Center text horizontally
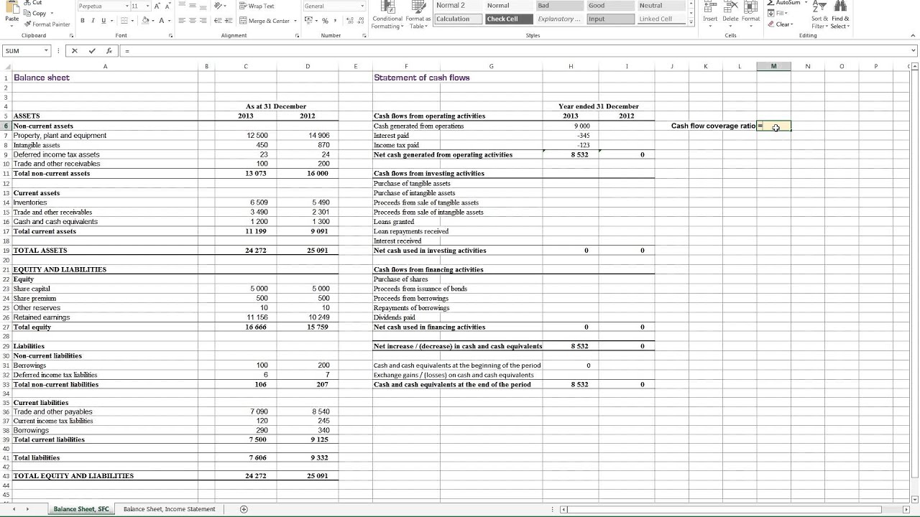The height and width of the screenshot is (517, 920). (x=192, y=21)
